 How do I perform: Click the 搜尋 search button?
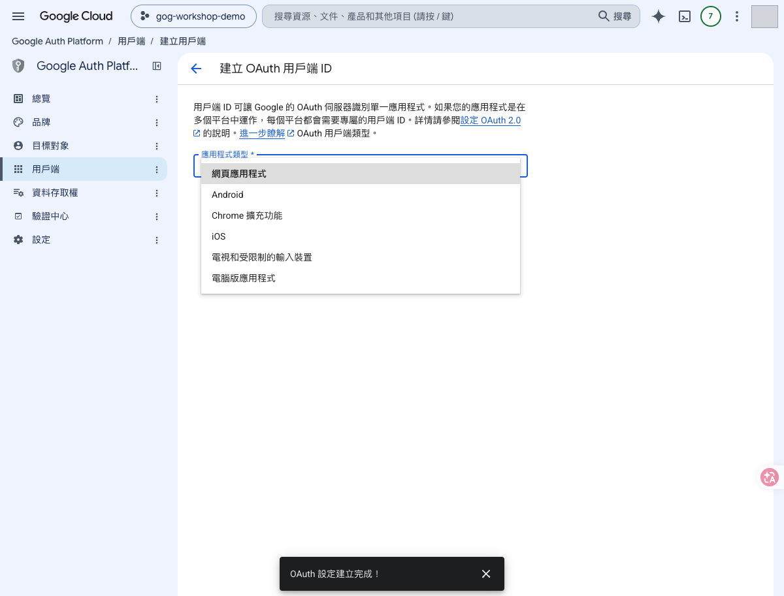pos(615,16)
